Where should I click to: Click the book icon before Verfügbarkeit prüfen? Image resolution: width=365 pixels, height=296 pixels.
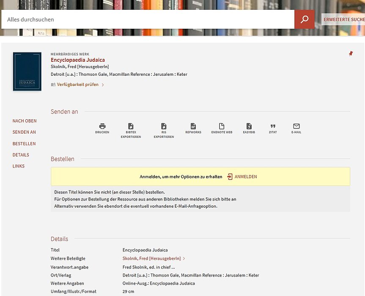53,85
